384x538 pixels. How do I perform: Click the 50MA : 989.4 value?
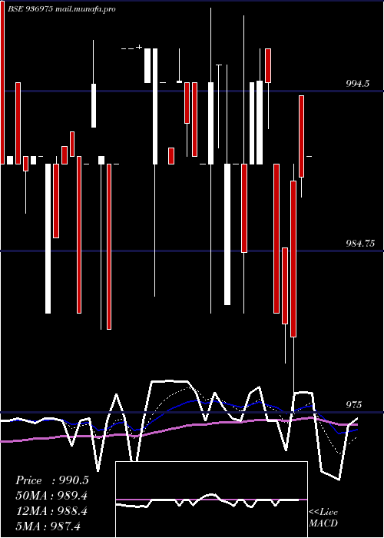51,496
